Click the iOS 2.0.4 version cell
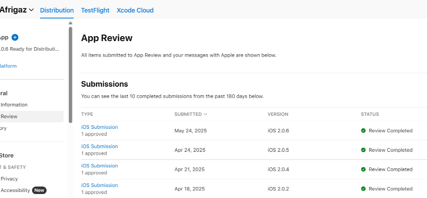427x198 pixels. pyautogui.click(x=278, y=169)
